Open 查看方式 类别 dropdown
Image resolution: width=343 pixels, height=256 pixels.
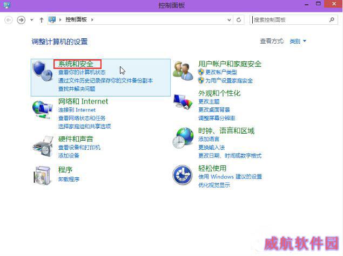tap(298, 41)
